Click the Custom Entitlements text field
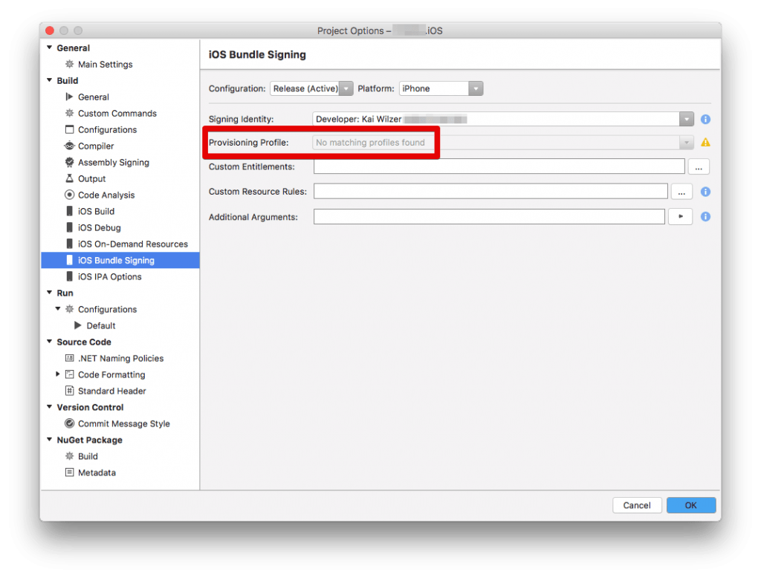 (x=499, y=166)
